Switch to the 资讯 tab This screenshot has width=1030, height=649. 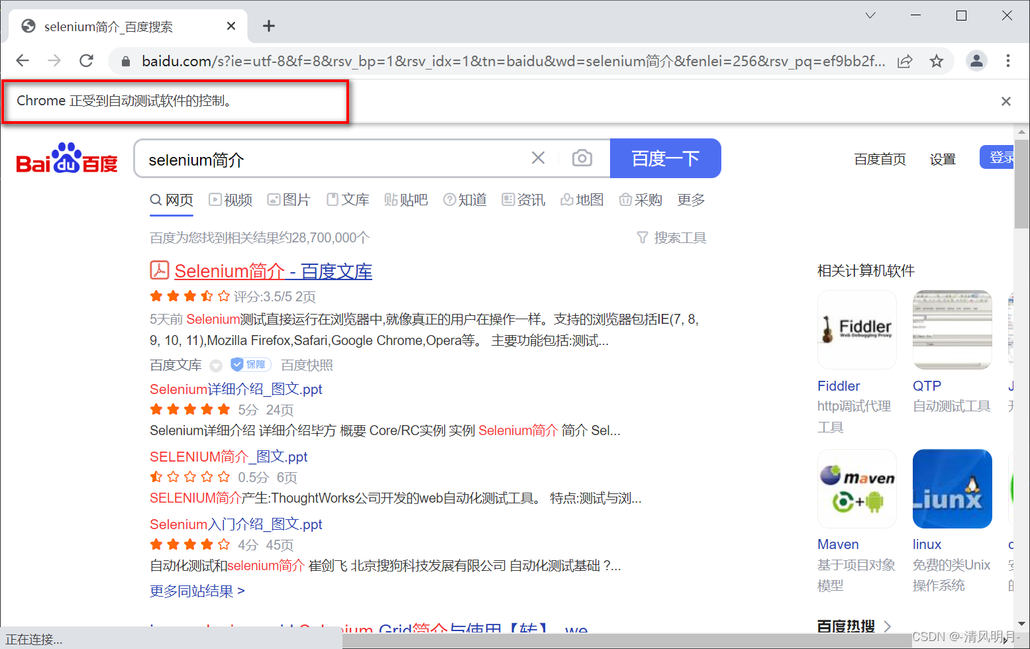pyautogui.click(x=523, y=200)
